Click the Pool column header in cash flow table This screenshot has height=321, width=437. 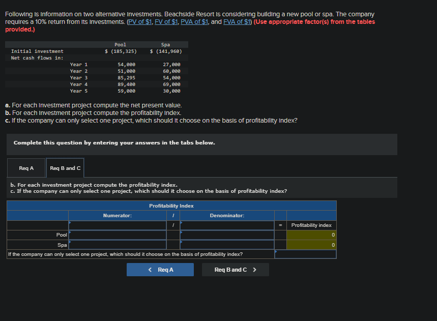click(x=120, y=45)
